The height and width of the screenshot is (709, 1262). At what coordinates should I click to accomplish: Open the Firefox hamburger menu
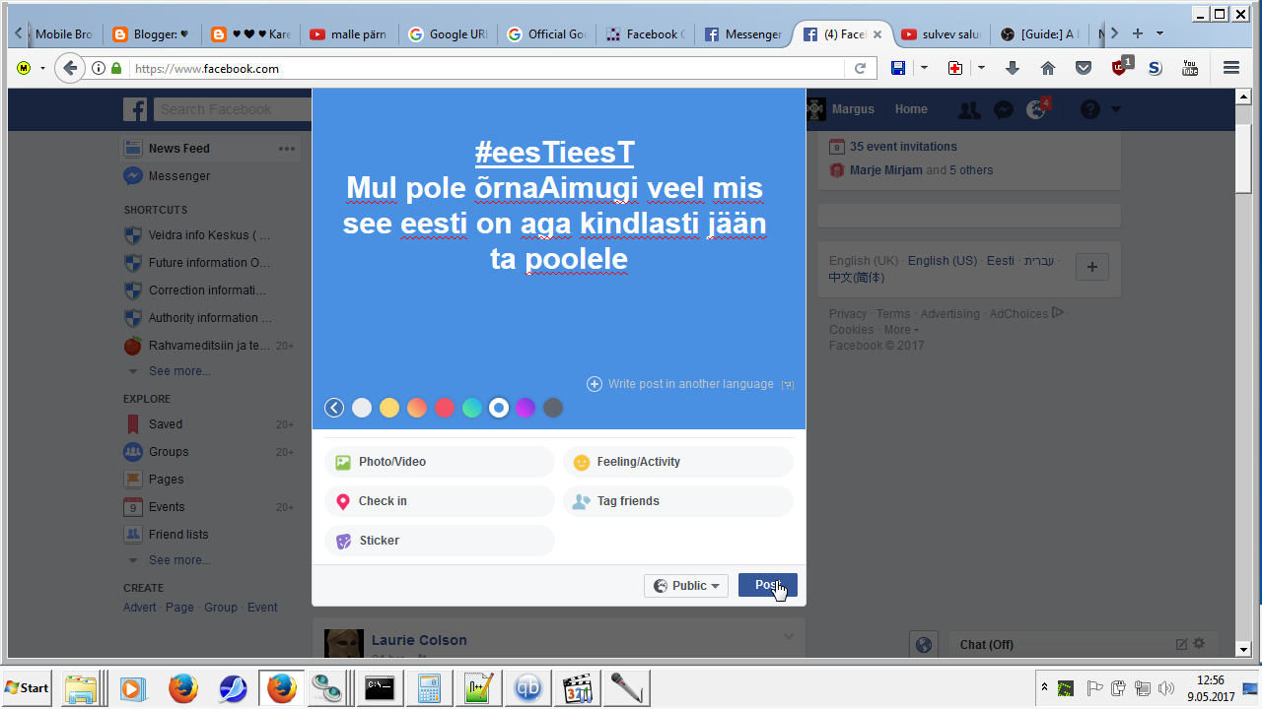(x=1230, y=68)
